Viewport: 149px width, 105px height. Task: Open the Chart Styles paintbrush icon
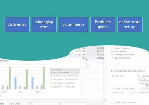87,66
